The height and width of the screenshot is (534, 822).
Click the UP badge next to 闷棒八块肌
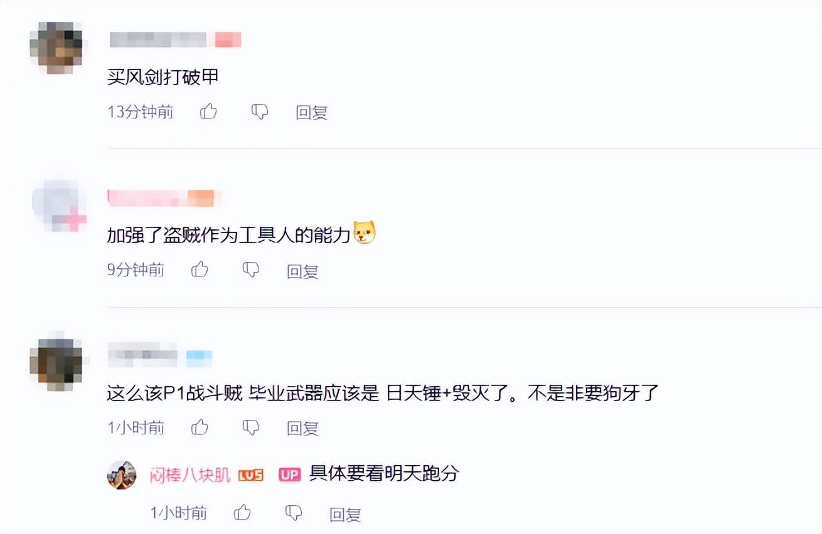coord(290,475)
